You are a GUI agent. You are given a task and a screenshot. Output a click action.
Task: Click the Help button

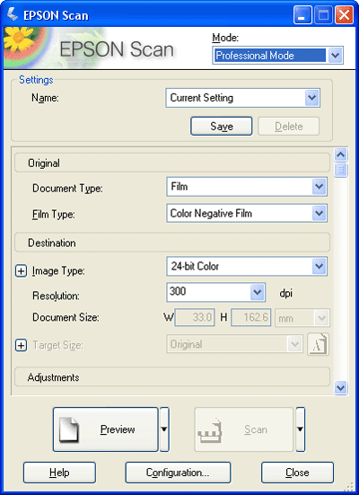(x=59, y=473)
